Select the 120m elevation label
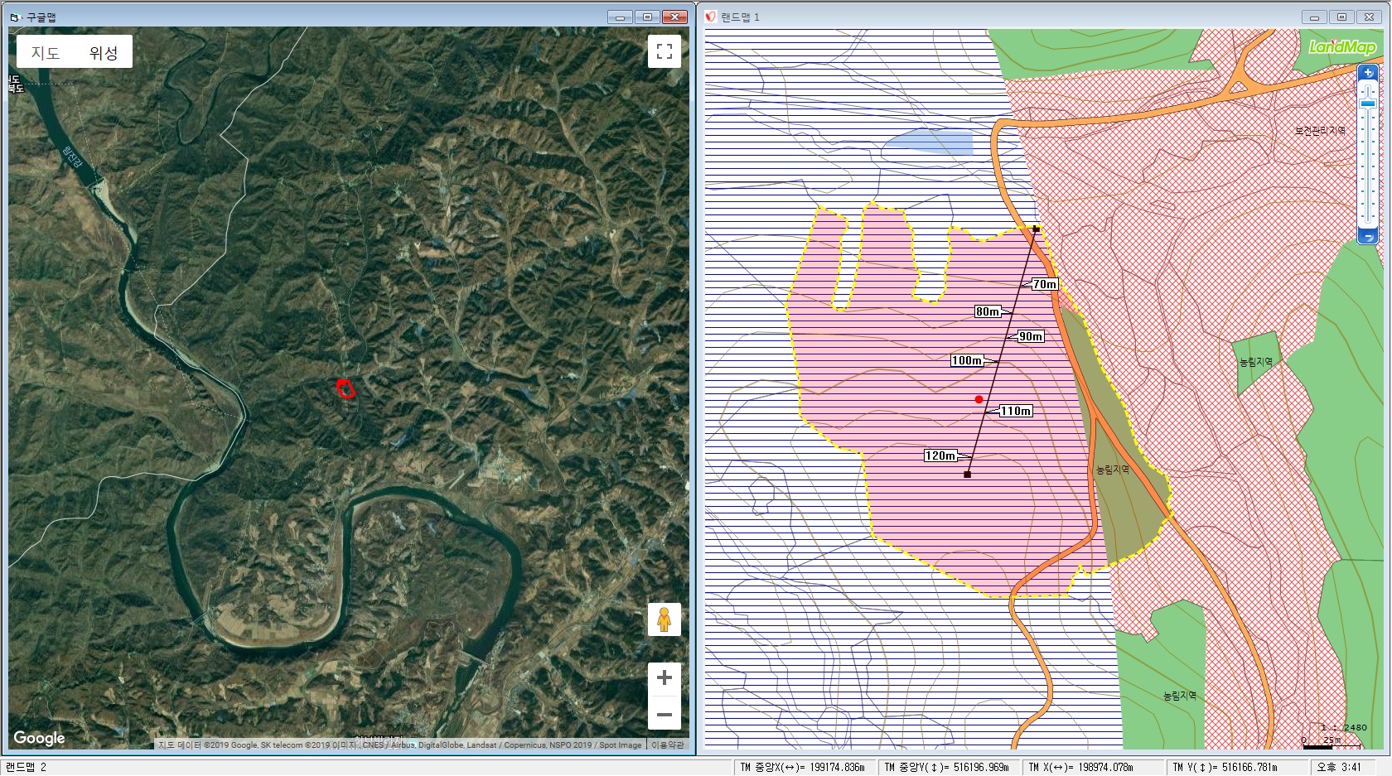 point(940,455)
